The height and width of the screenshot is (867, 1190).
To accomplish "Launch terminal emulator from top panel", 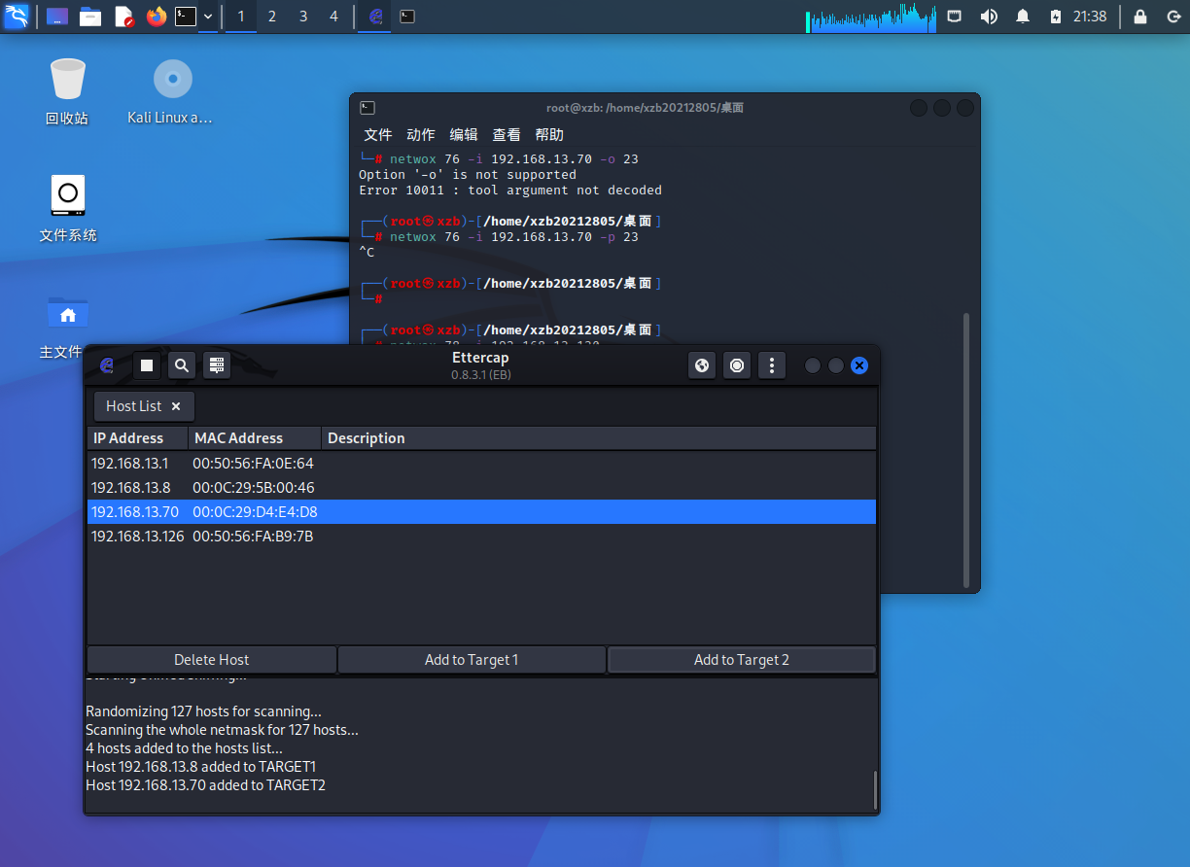I will (x=186, y=17).
